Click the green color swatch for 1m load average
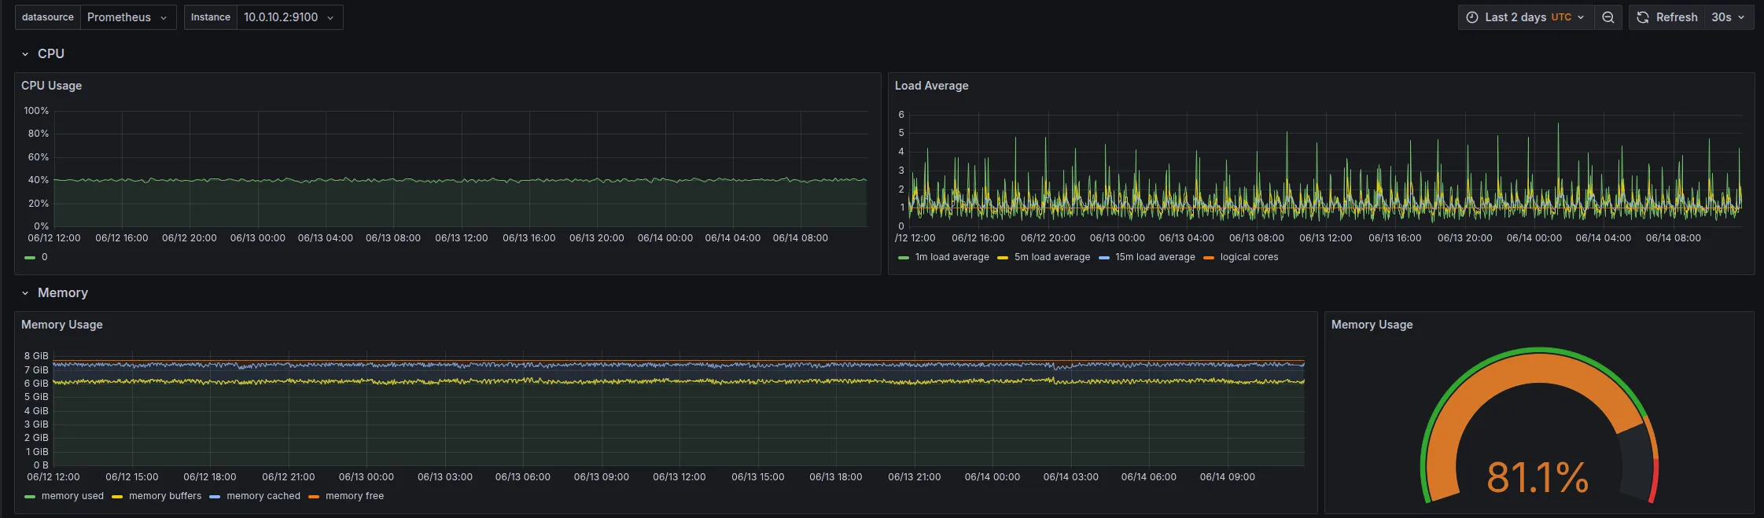1764x518 pixels. (904, 258)
